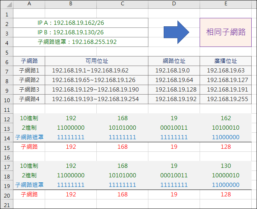Click the red 子網路 label in row 20

click(x=29, y=195)
